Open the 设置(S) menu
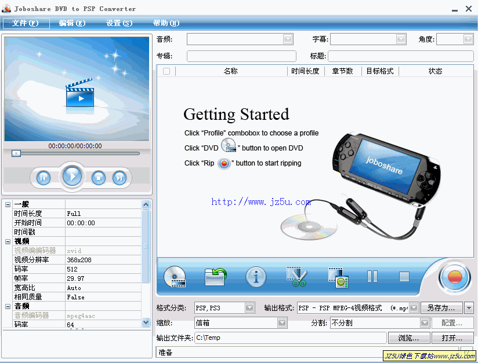Screen dimensions: 478x363 [x=119, y=23]
